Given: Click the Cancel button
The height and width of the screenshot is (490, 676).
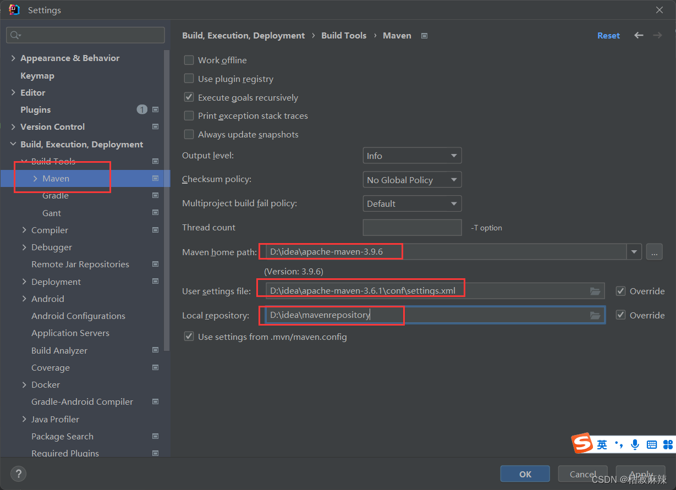Looking at the screenshot, I should pyautogui.click(x=583, y=474).
